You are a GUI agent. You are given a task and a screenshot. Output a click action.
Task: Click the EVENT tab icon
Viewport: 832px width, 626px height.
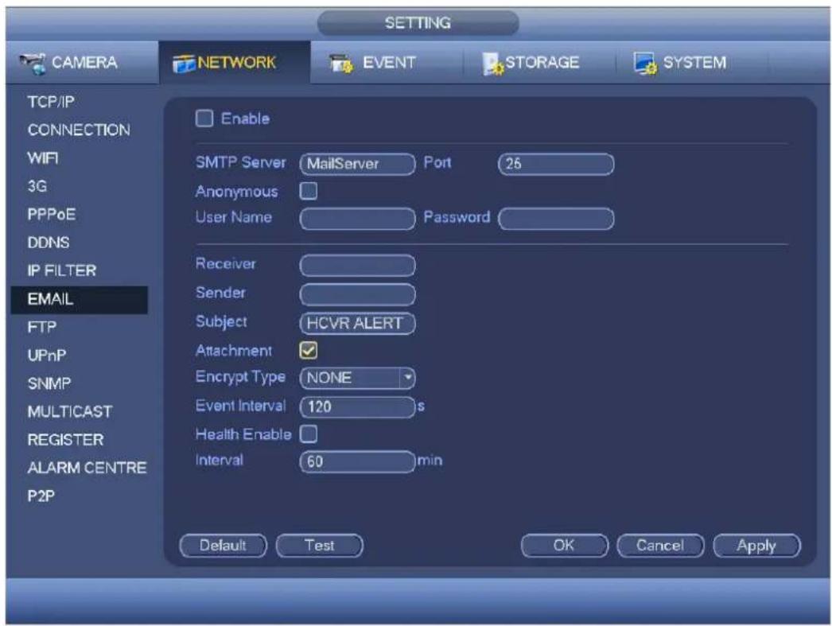coord(340,64)
